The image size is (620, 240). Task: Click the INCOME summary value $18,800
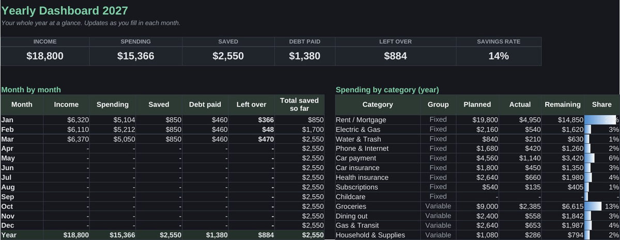click(45, 56)
